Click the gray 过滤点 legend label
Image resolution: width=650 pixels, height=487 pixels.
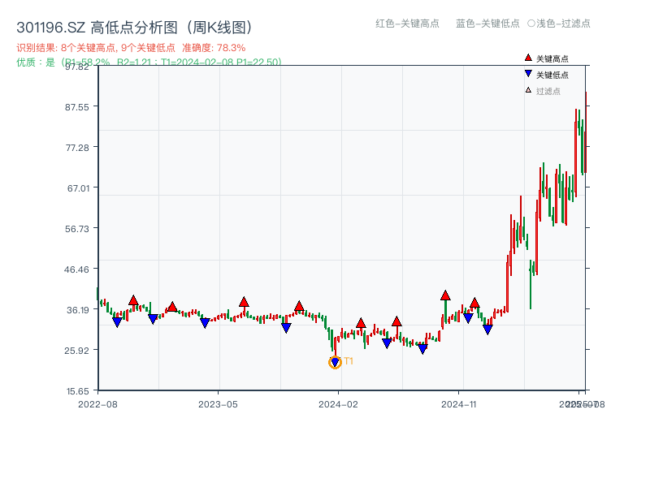548,91
